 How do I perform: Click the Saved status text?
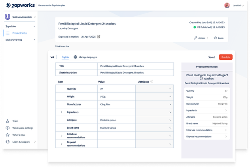[212, 57]
